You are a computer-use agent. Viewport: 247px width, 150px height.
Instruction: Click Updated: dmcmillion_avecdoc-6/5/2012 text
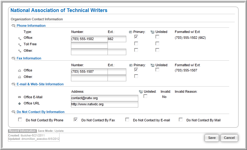34,139
